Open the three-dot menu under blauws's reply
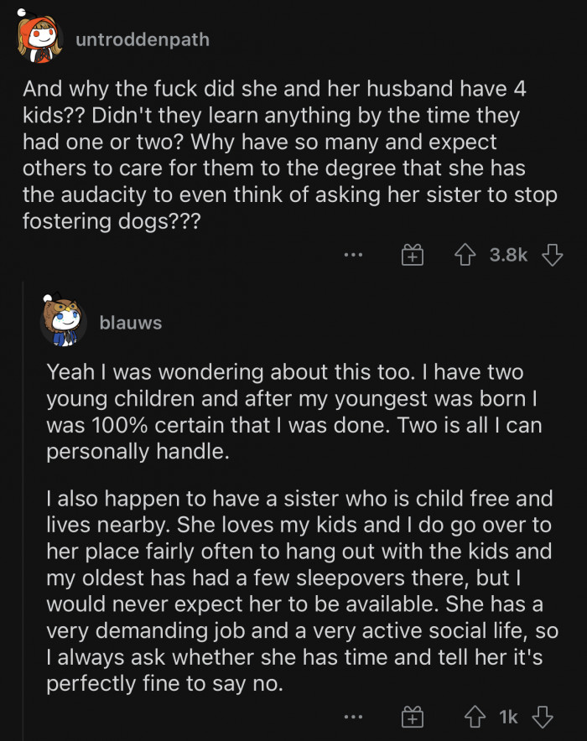The width and height of the screenshot is (587, 741). coord(355,717)
